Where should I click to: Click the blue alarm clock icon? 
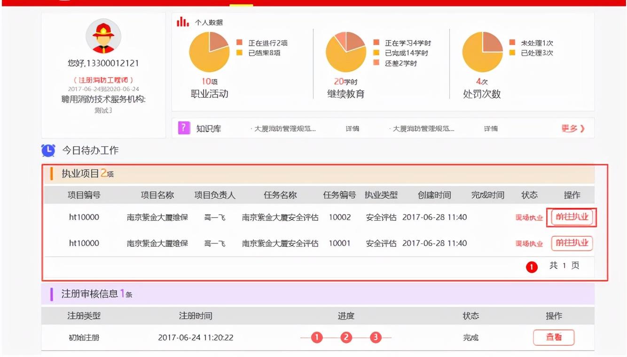[48, 150]
